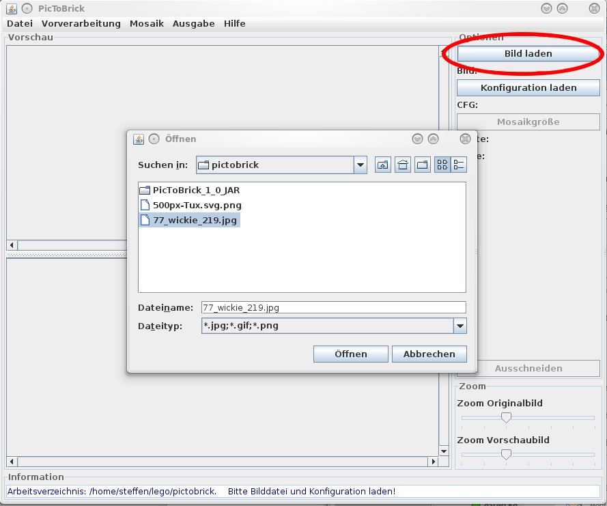Expand the Dateityp filter dropdown

click(x=460, y=326)
